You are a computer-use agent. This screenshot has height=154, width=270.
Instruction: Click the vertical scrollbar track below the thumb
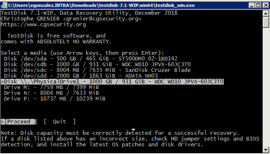(x=266, y=87)
